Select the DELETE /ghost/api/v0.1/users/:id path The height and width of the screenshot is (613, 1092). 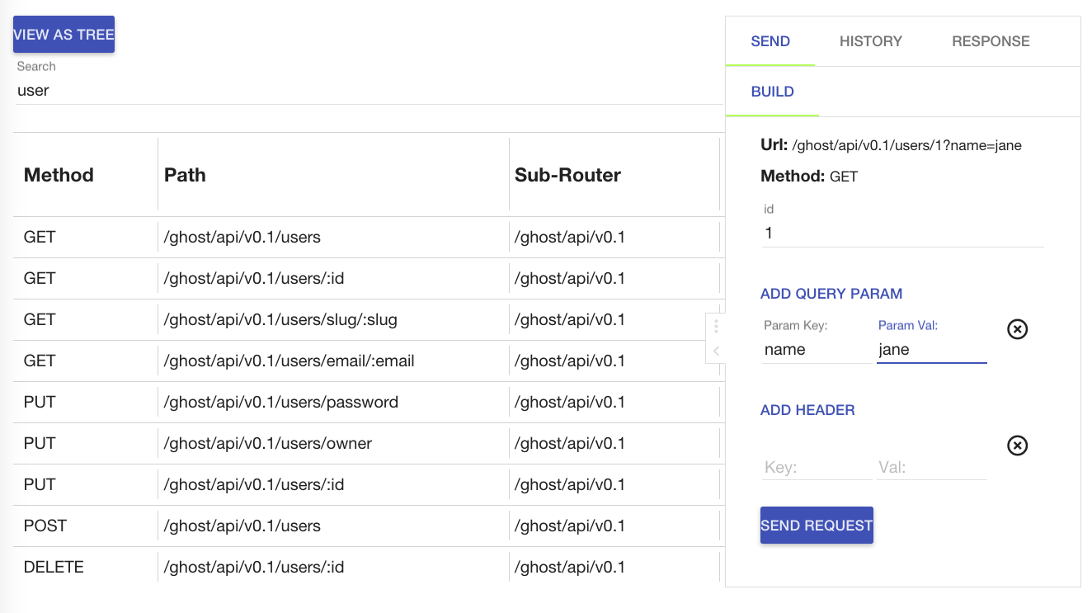(254, 568)
